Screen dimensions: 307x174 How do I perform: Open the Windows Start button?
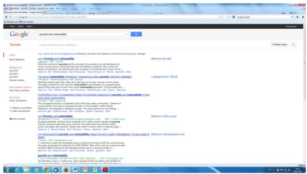click(x=7, y=170)
